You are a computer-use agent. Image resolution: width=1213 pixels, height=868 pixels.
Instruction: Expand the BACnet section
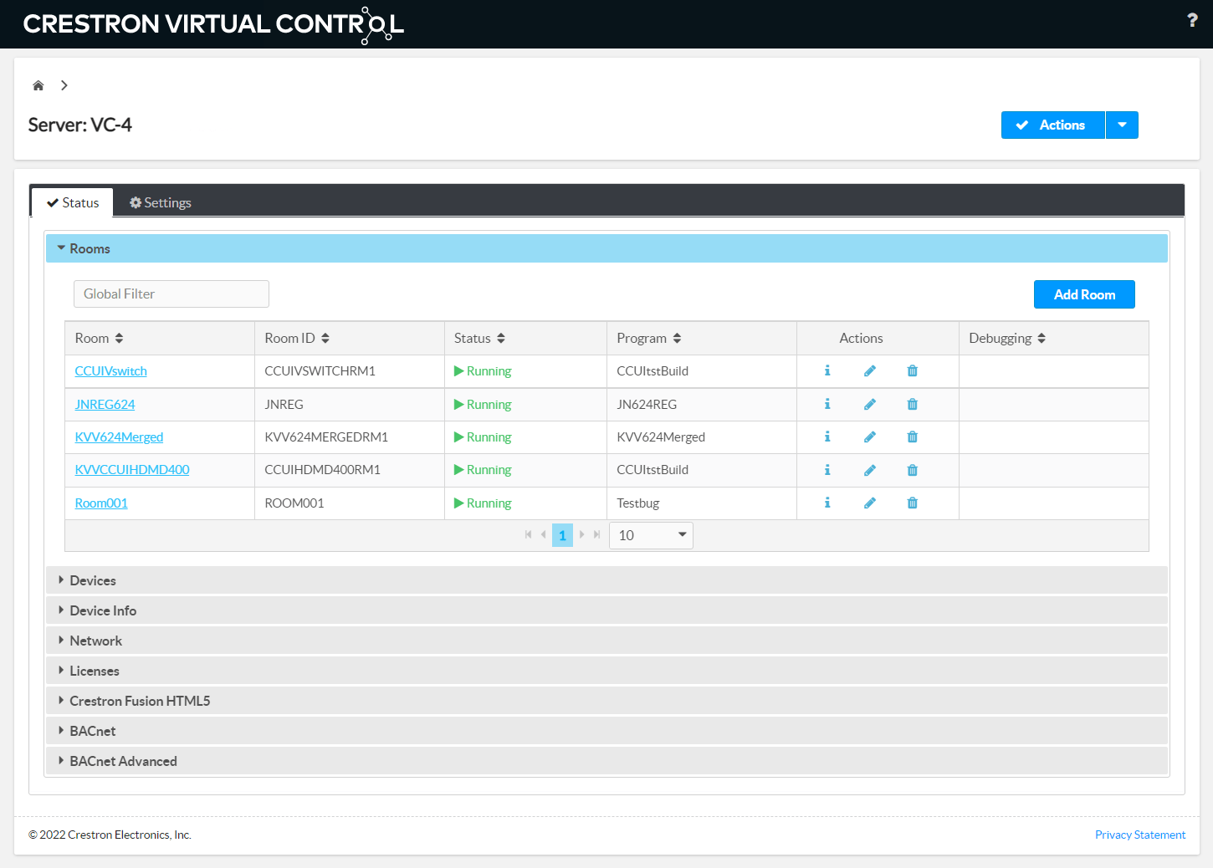click(x=606, y=731)
